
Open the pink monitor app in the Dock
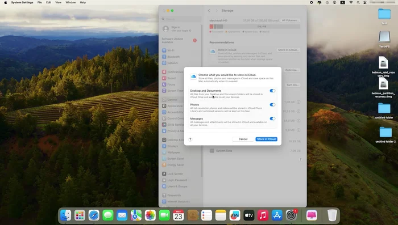(312, 215)
